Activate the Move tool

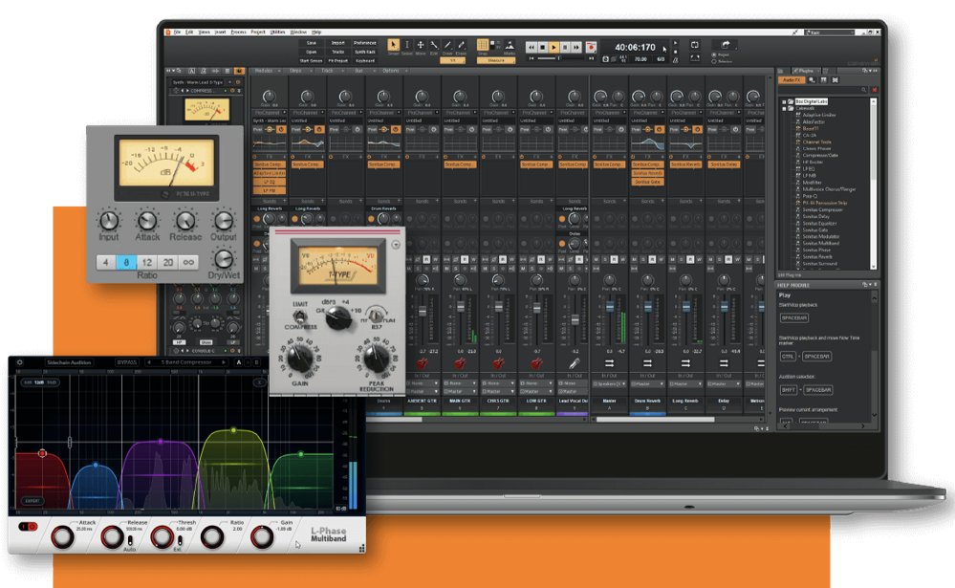pyautogui.click(x=421, y=45)
